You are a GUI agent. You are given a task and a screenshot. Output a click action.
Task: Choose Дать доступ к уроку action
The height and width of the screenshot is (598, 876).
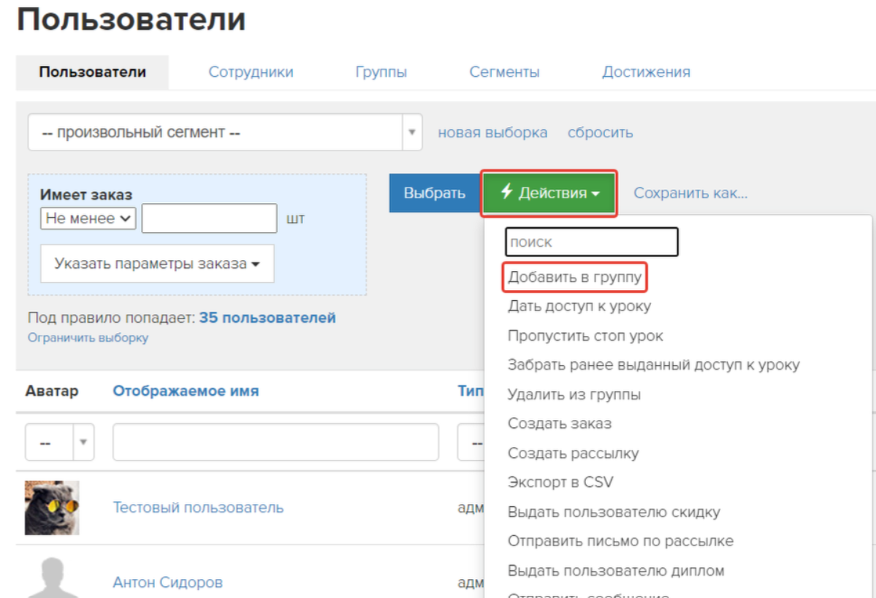tap(579, 306)
